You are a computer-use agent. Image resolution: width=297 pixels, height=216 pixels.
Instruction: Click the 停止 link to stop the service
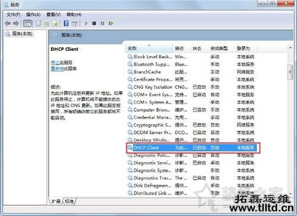(x=55, y=63)
